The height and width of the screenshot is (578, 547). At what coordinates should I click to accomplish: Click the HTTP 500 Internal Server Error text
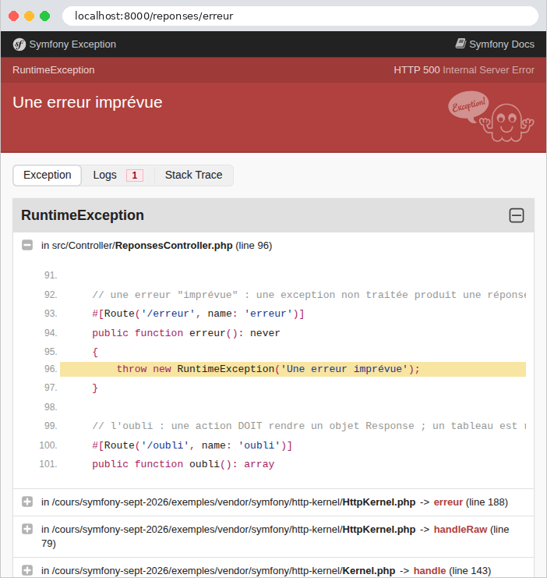[x=464, y=70]
